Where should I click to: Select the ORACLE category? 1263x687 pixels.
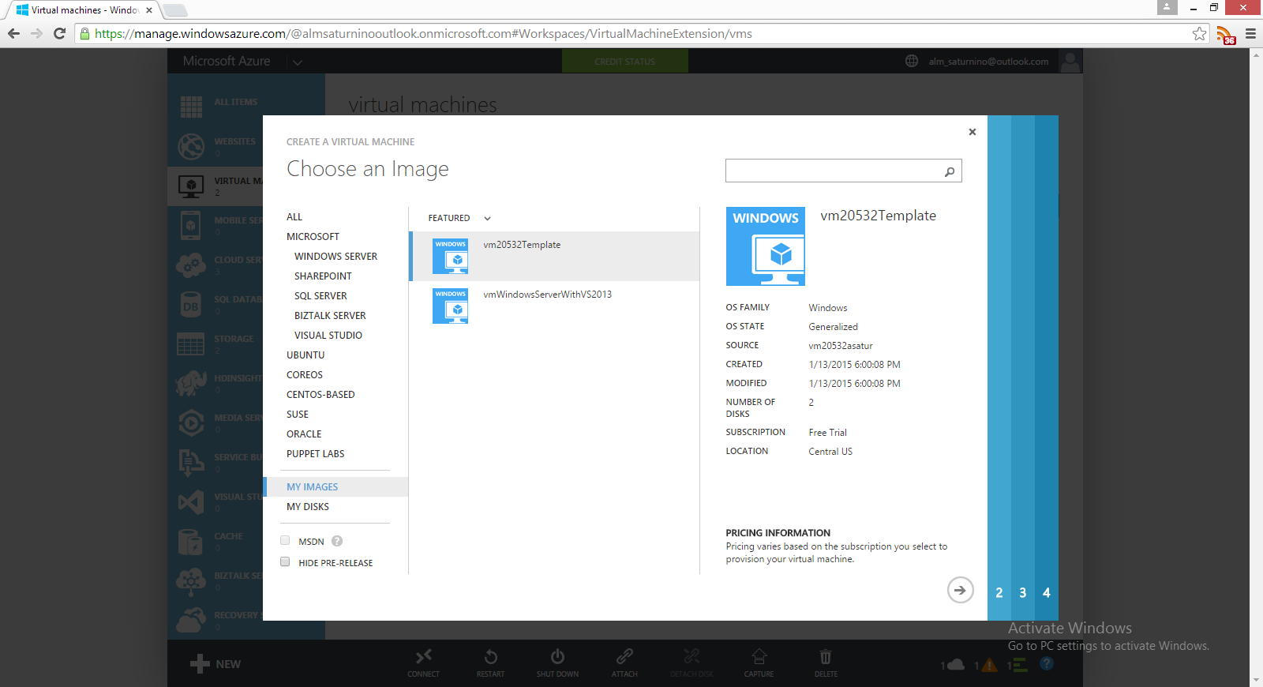(304, 434)
